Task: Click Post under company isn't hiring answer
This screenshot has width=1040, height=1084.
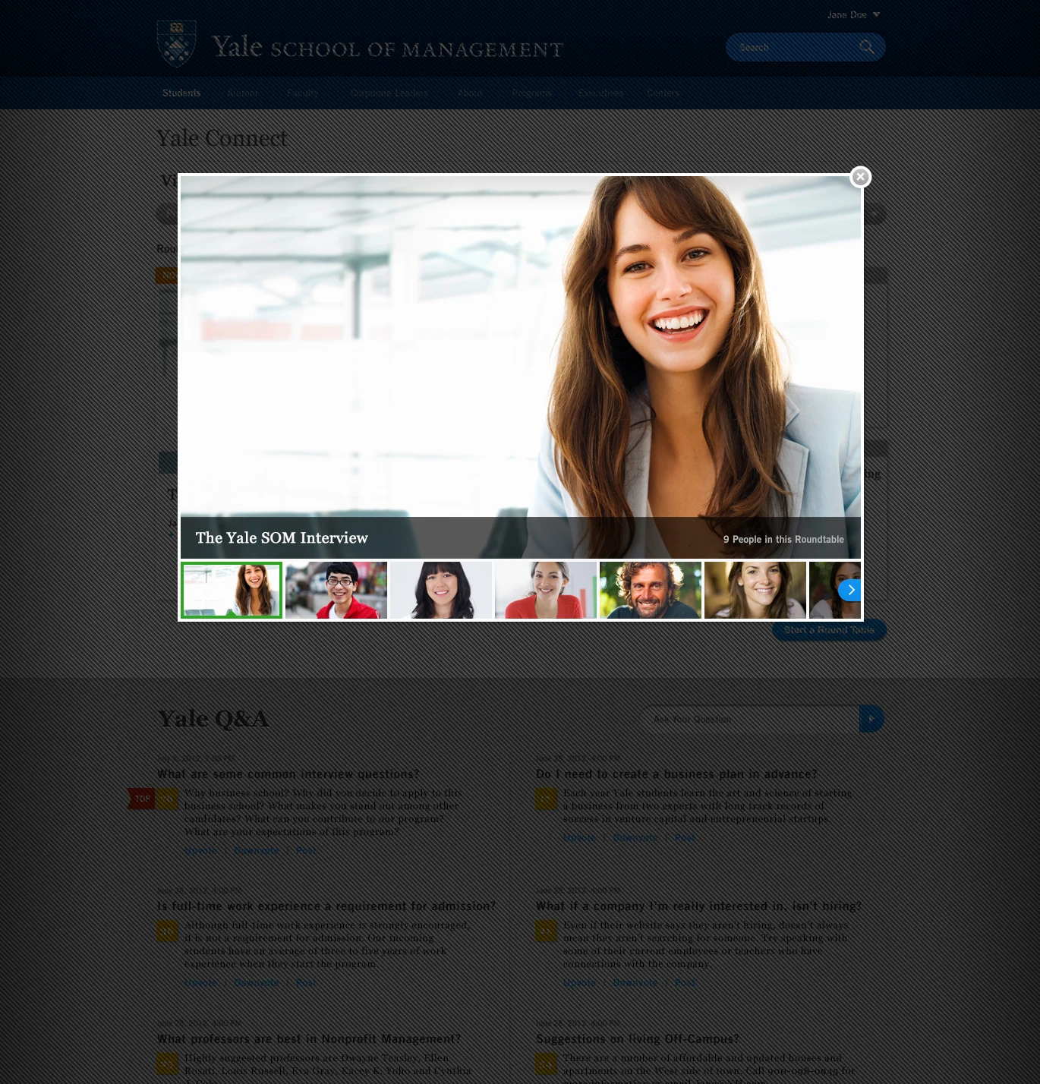Action: (x=685, y=983)
